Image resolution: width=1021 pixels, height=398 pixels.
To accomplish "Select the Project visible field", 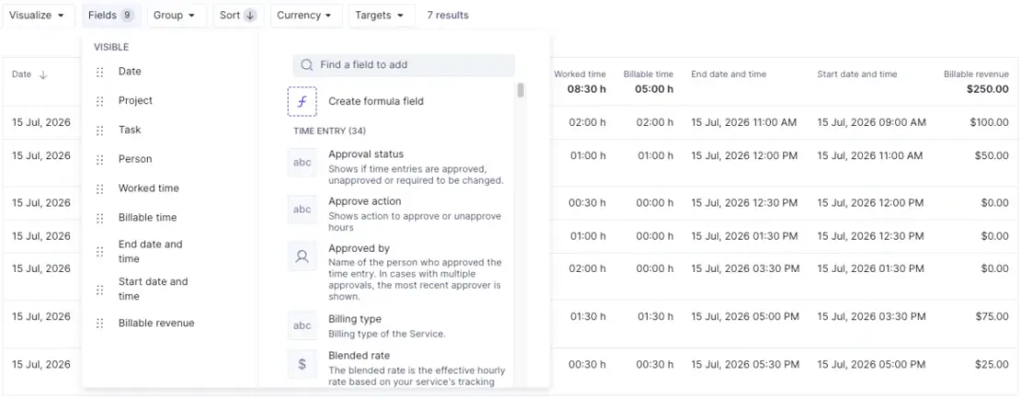I will point(135,101).
